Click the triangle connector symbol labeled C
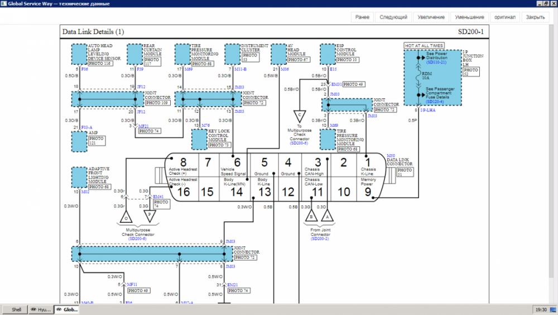 (x=301, y=116)
